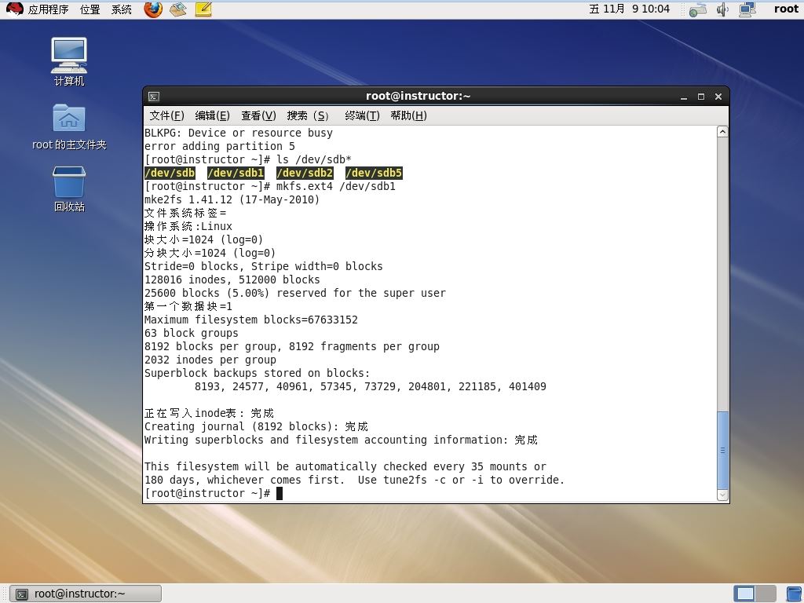Click the terminal prompt cursor at the bottom

coord(280,493)
